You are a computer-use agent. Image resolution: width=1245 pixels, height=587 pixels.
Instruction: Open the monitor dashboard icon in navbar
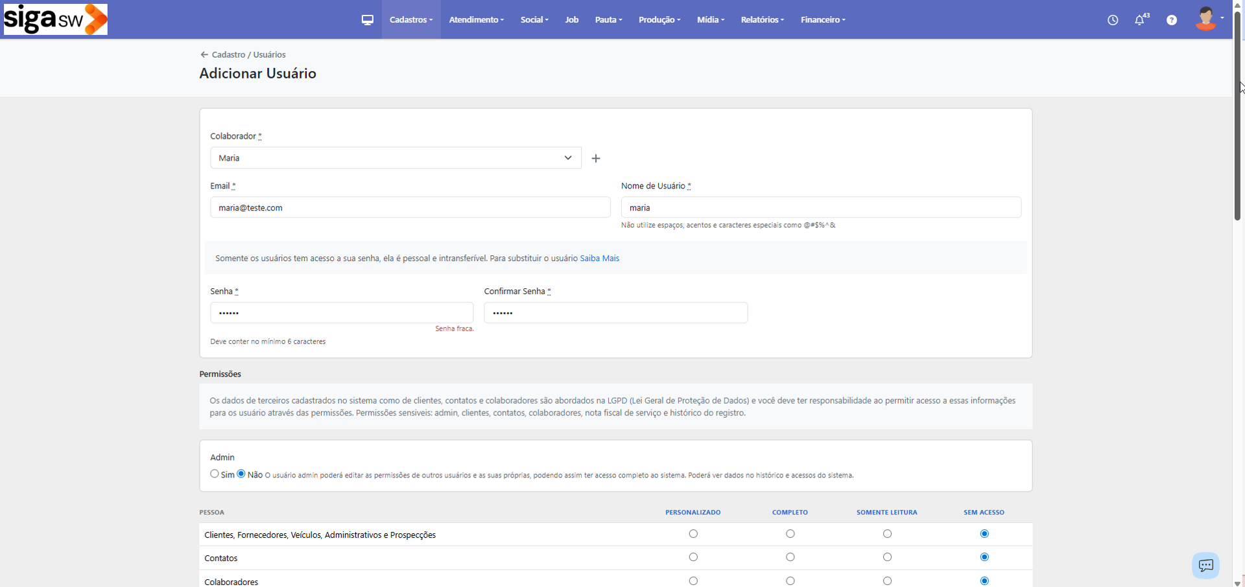pyautogui.click(x=368, y=20)
